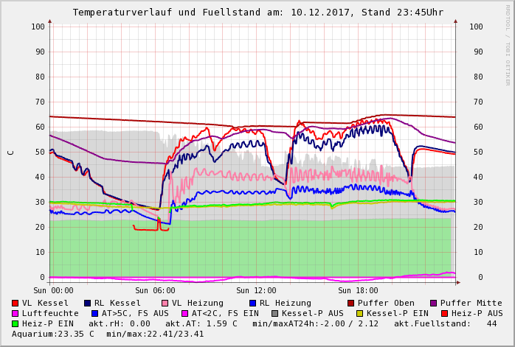Click the pink VL Heizung legend swatch
Viewport: 515px width, 347px height.
165,303
